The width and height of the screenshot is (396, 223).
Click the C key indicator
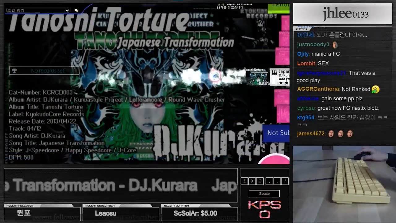click(260, 181)
